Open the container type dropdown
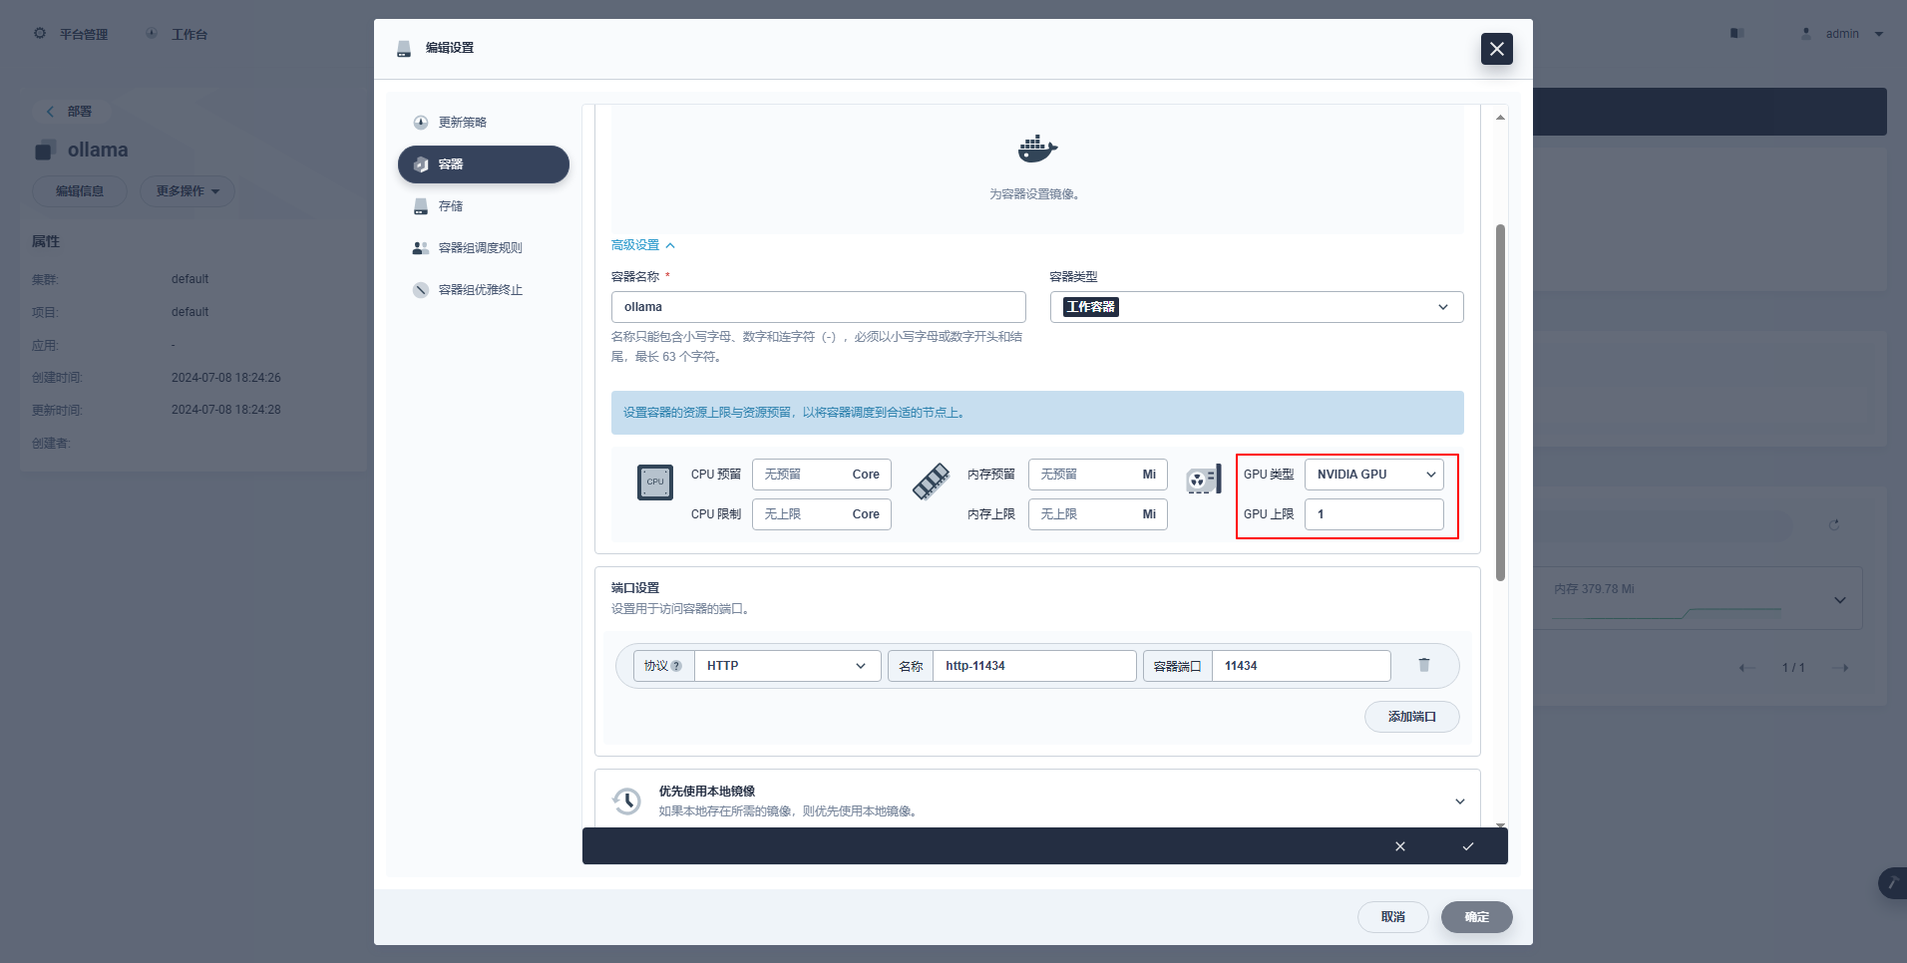Image resolution: width=1907 pixels, height=963 pixels. 1257,307
